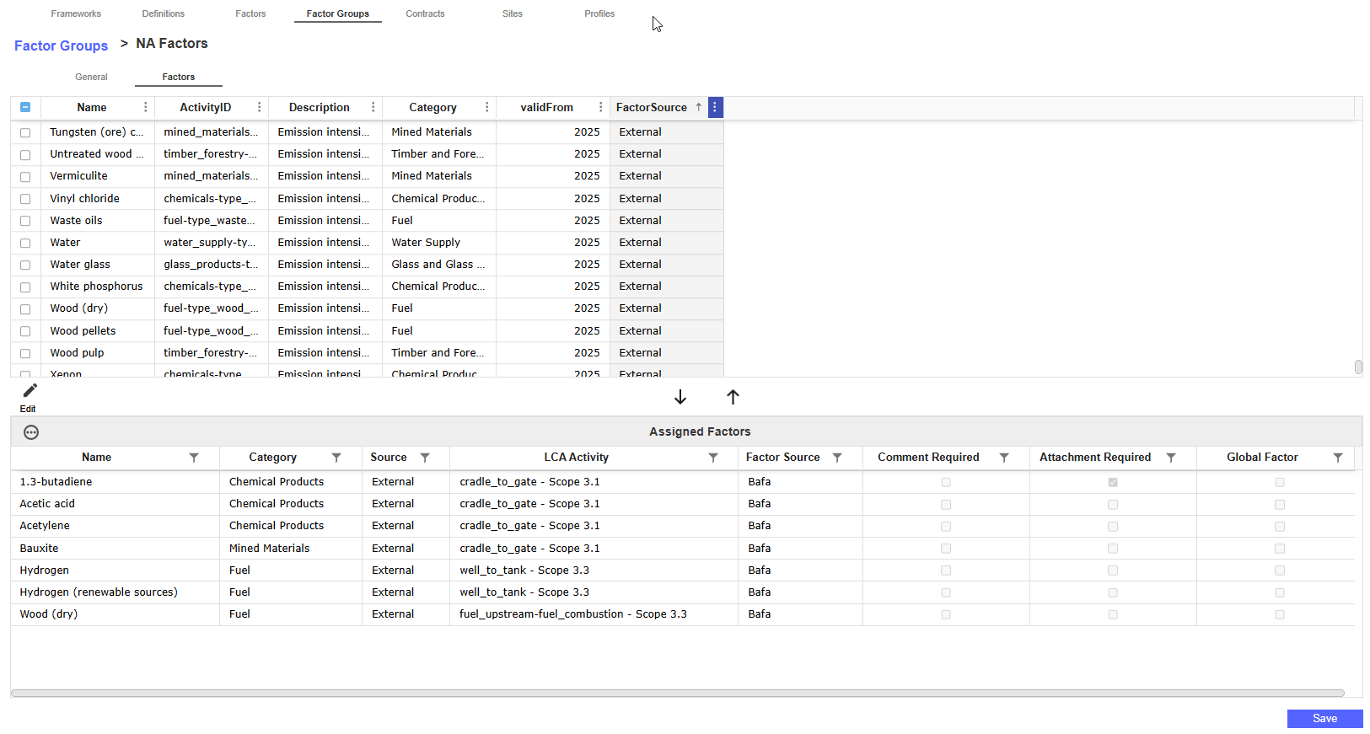Click the up arrow to unassign factors
1370x734 pixels.
[733, 397]
